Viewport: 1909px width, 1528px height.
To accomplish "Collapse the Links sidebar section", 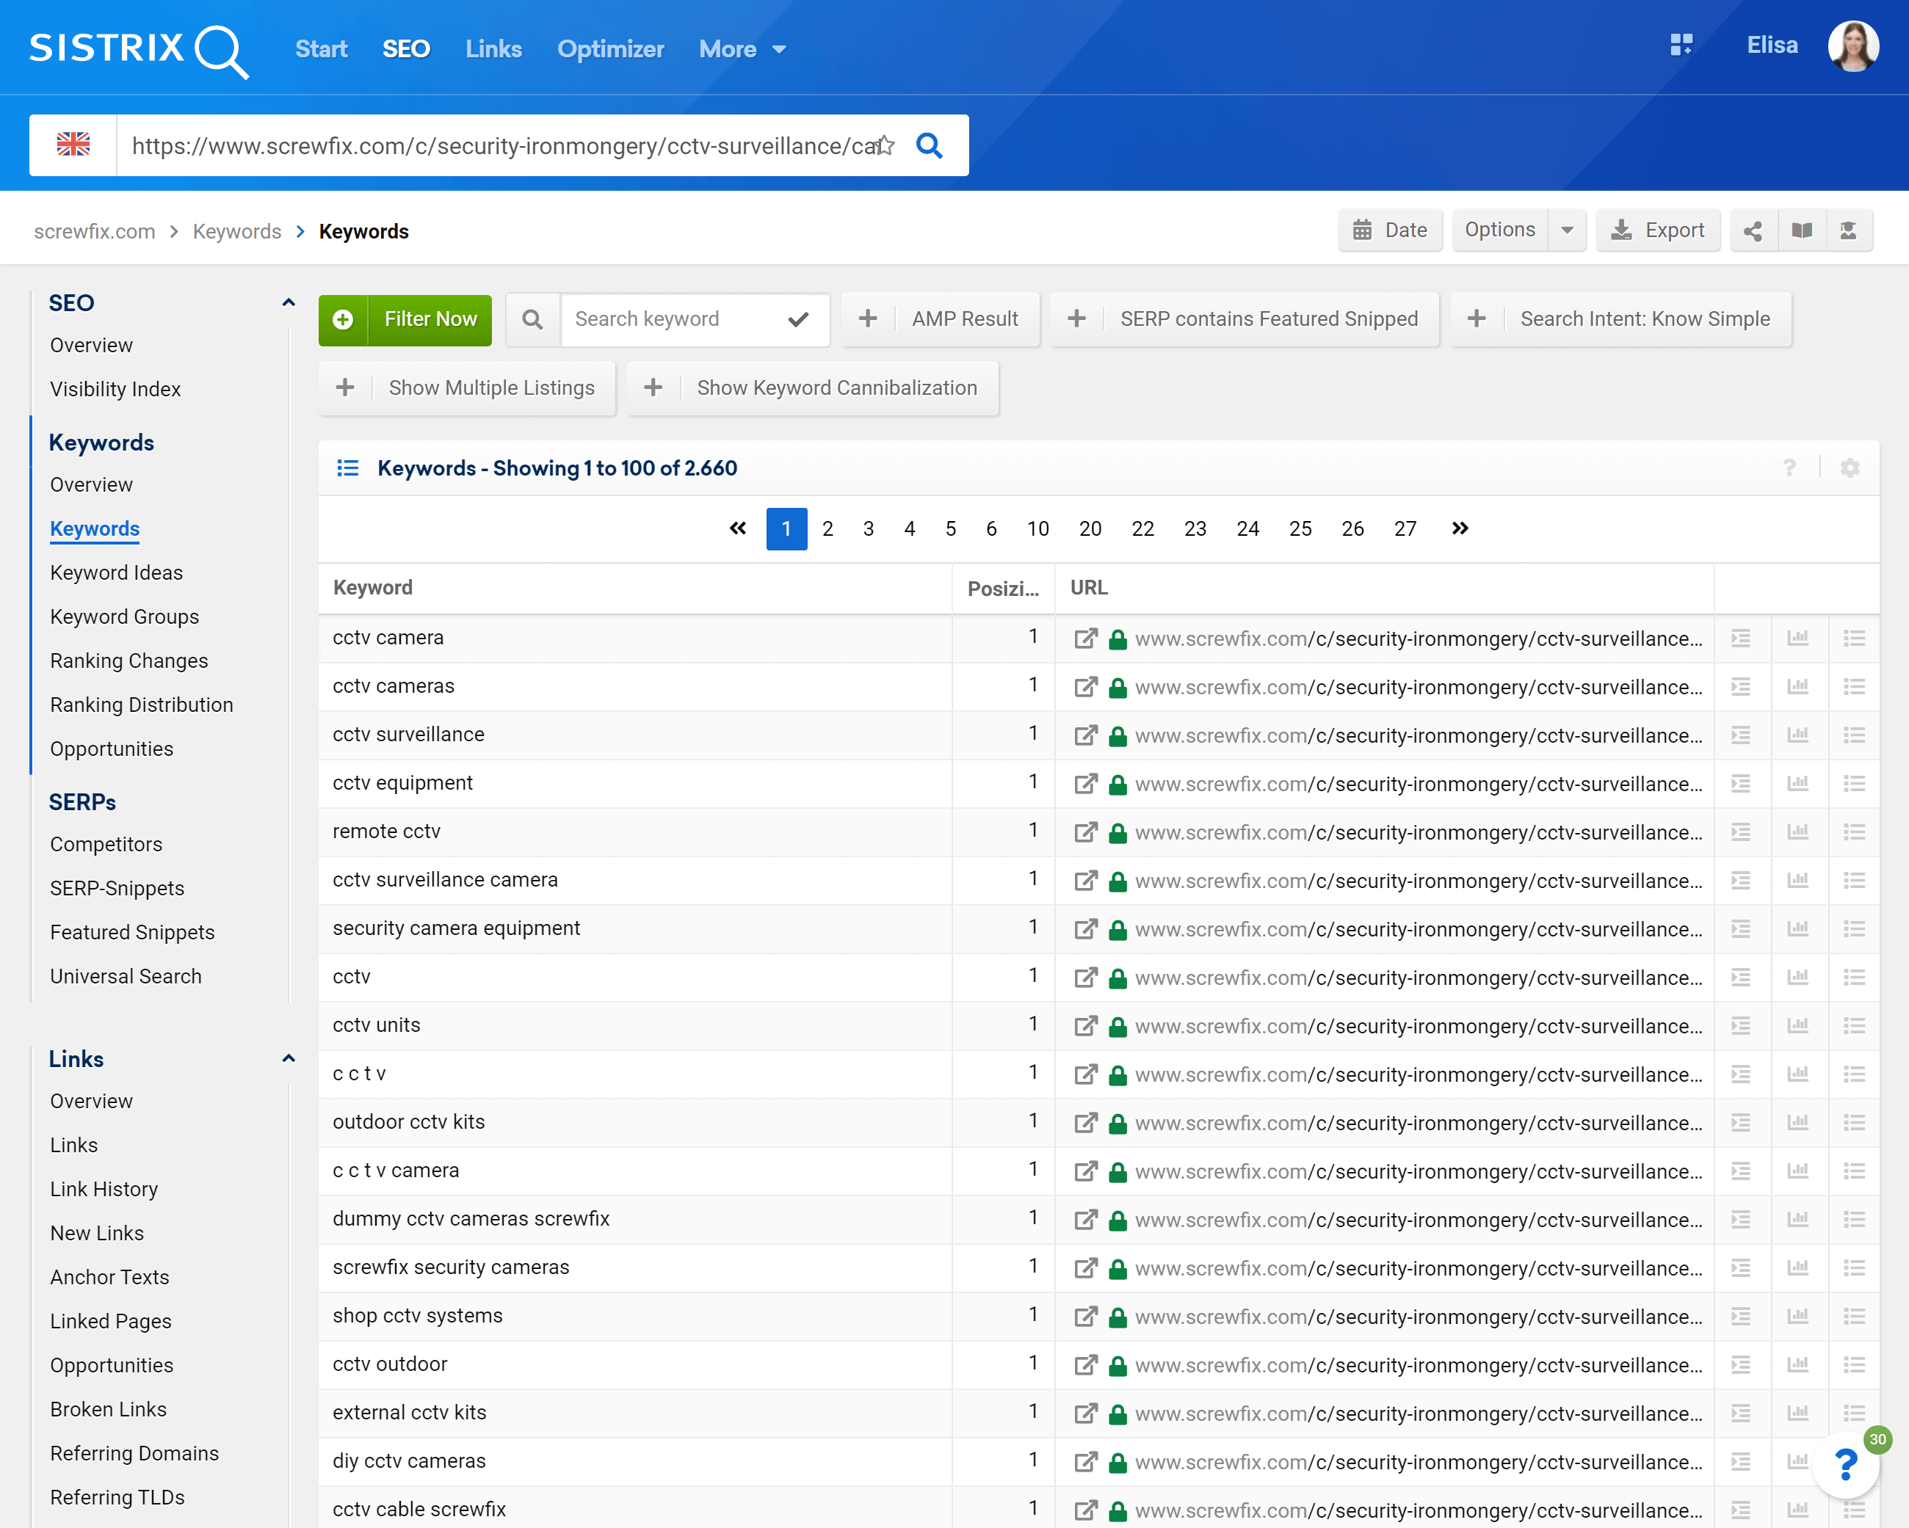I will [288, 1059].
